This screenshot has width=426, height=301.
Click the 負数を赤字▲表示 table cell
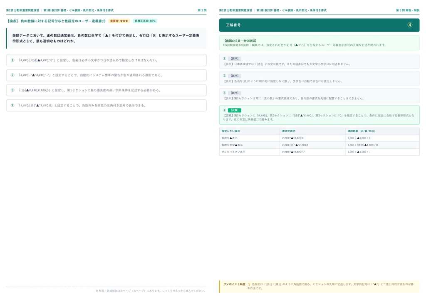[250, 145]
